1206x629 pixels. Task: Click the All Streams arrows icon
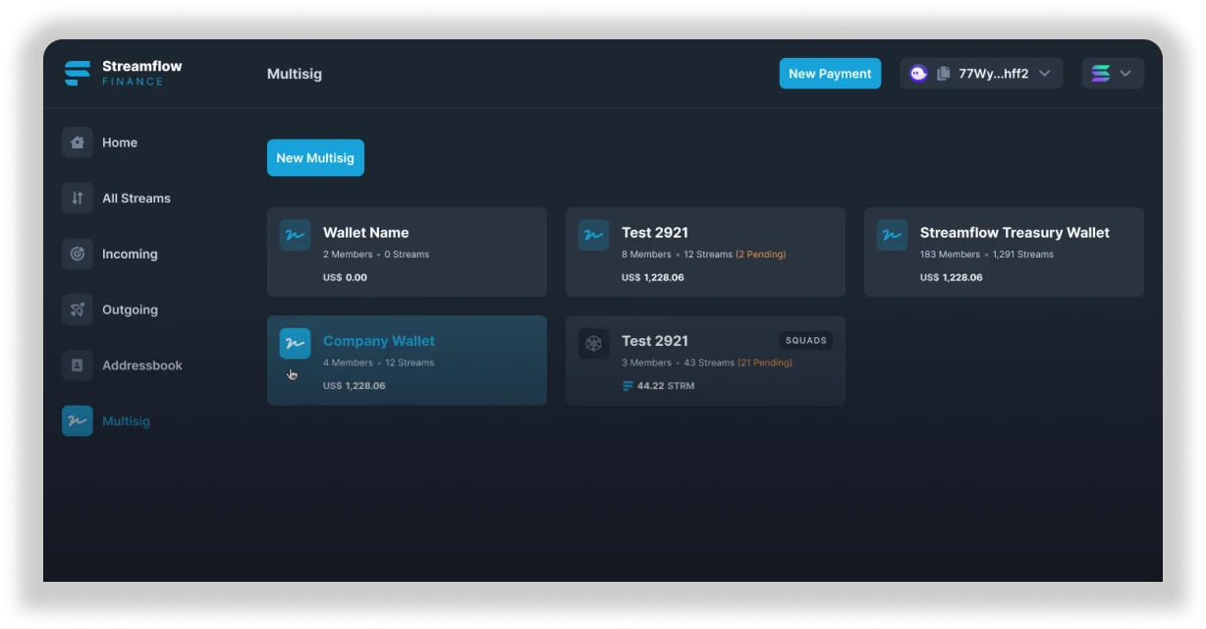(78, 199)
